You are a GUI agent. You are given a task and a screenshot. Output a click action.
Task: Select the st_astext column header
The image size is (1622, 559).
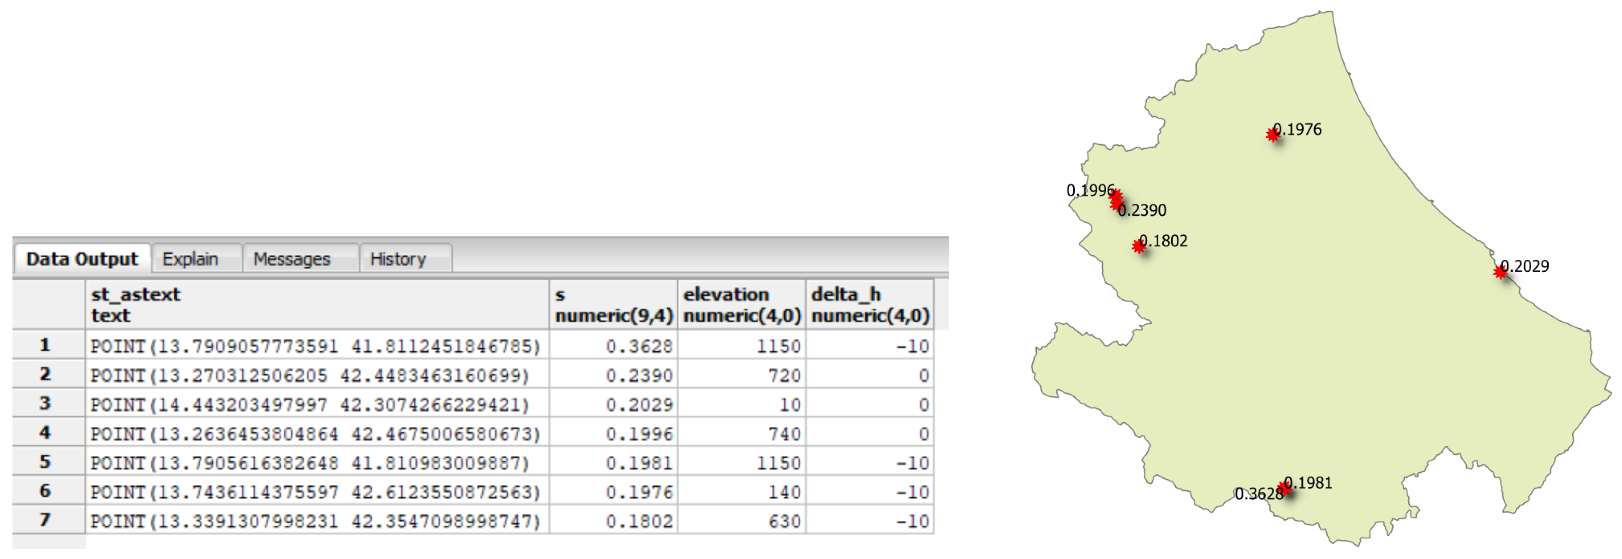click(x=317, y=304)
